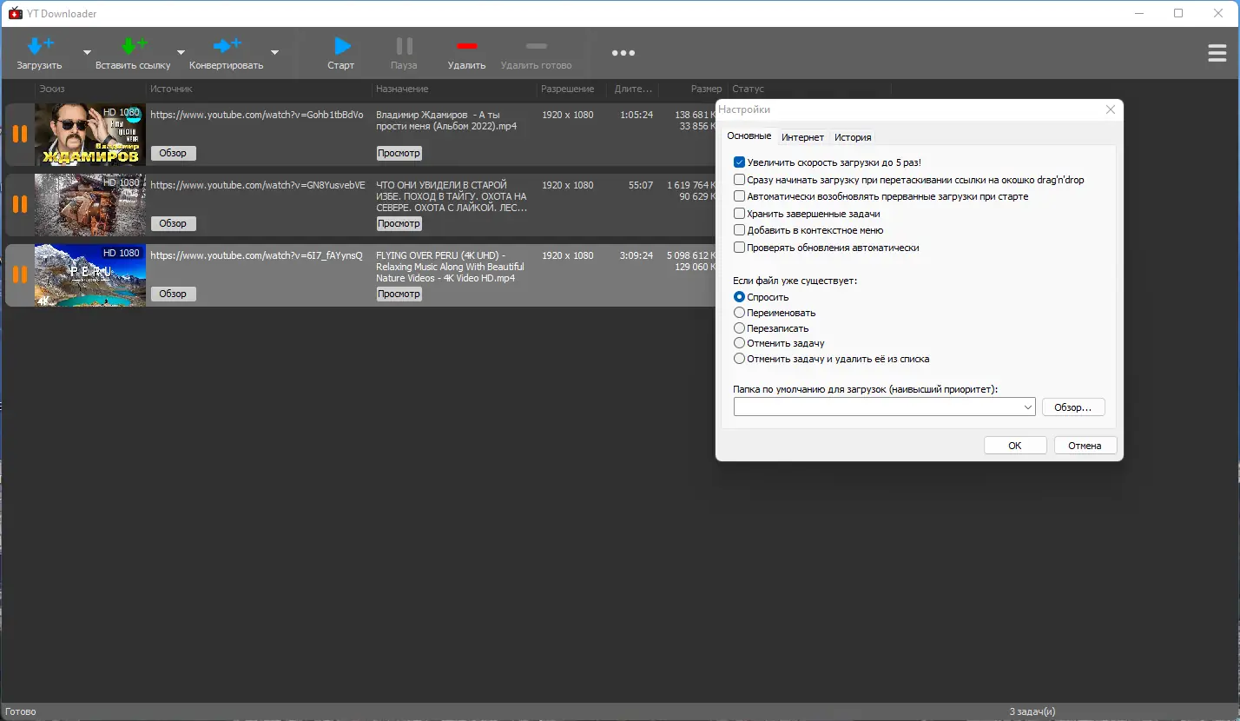Click Просмотр for the ЧТО ОНИ УВИДЕЛИ video
Image resolution: width=1240 pixels, height=721 pixels.
[x=399, y=223]
